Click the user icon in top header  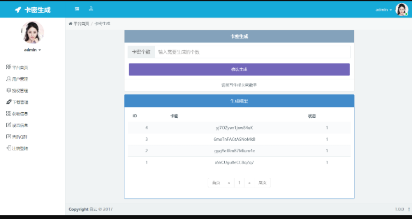(x=91, y=9)
